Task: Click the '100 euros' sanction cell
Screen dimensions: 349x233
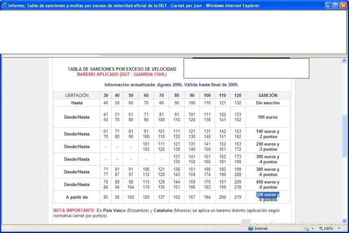Action: pos(268,117)
